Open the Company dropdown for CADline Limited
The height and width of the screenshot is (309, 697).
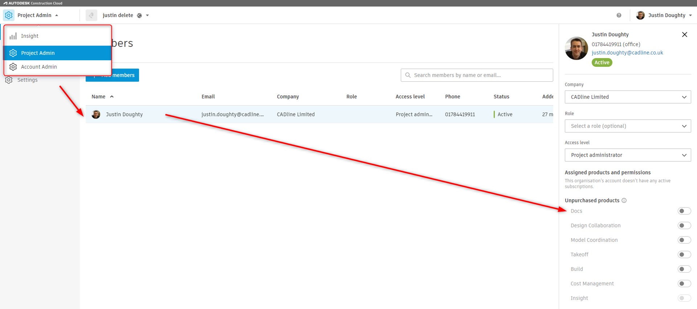(x=627, y=97)
